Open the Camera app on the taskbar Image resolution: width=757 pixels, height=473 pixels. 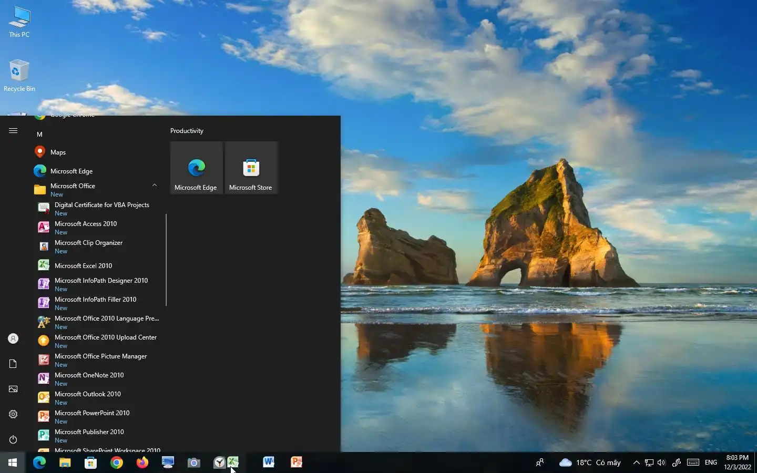click(x=194, y=462)
